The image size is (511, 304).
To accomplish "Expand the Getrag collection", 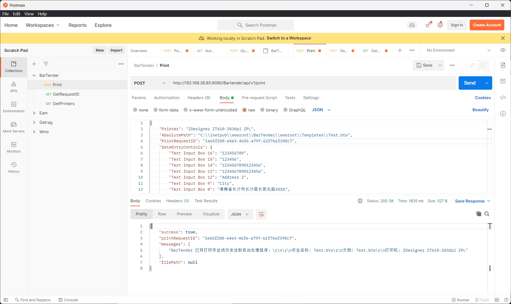I will (x=34, y=122).
